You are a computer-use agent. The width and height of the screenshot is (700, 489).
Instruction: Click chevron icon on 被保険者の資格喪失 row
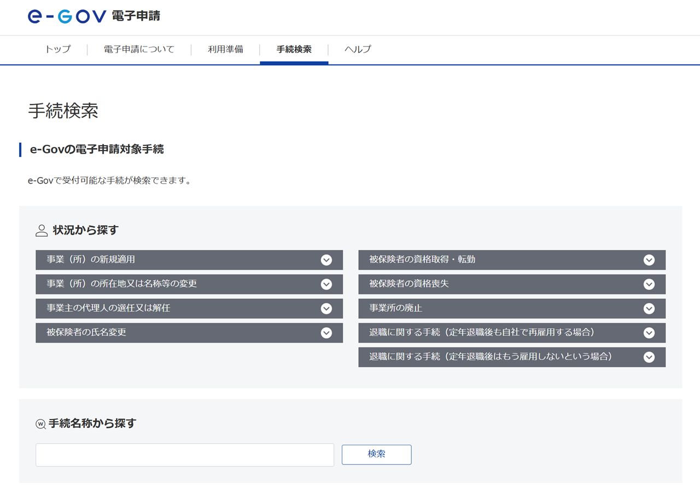649,284
